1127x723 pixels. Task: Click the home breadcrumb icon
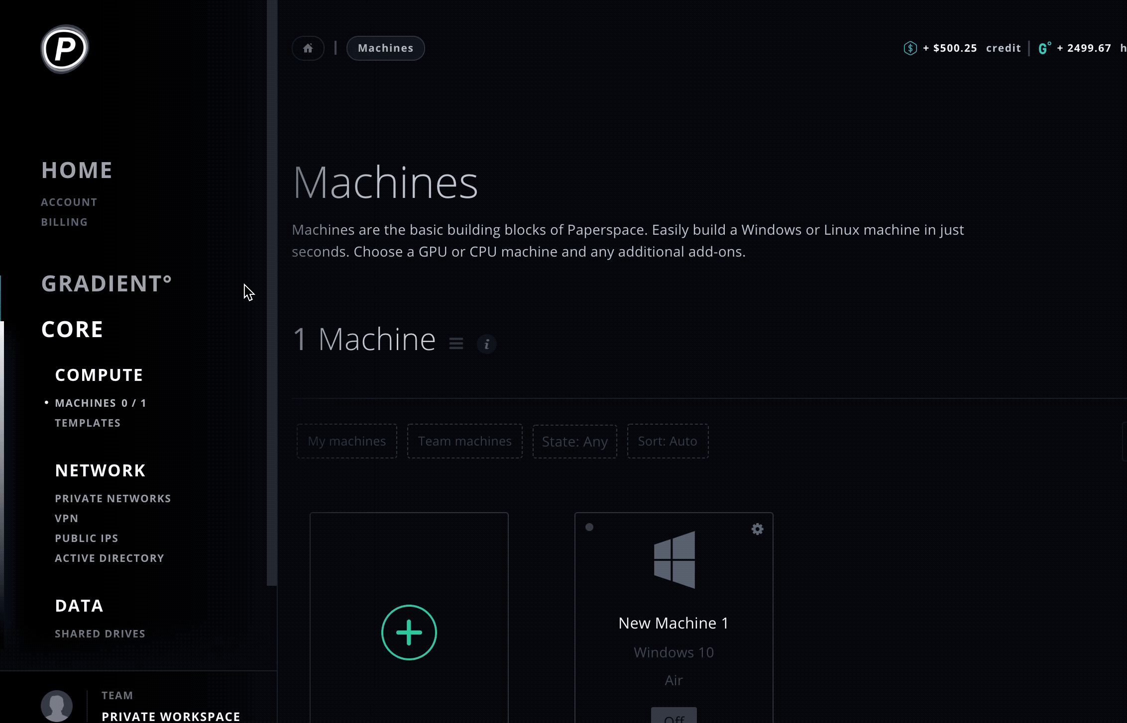[x=308, y=48]
